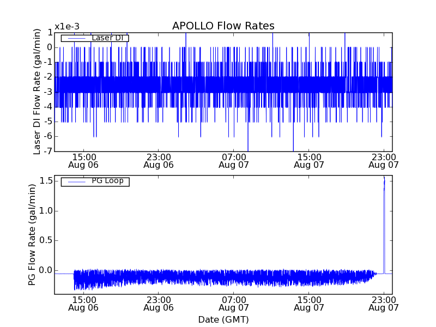Click the "1.0" y-tick on PG Loop plot
436x327 pixels.
click(46, 211)
